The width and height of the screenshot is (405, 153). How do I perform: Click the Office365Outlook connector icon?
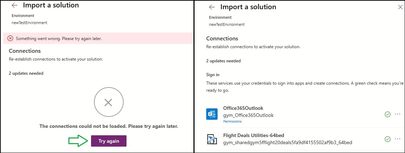[x=212, y=114]
